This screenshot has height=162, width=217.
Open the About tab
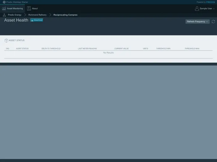(32, 9)
